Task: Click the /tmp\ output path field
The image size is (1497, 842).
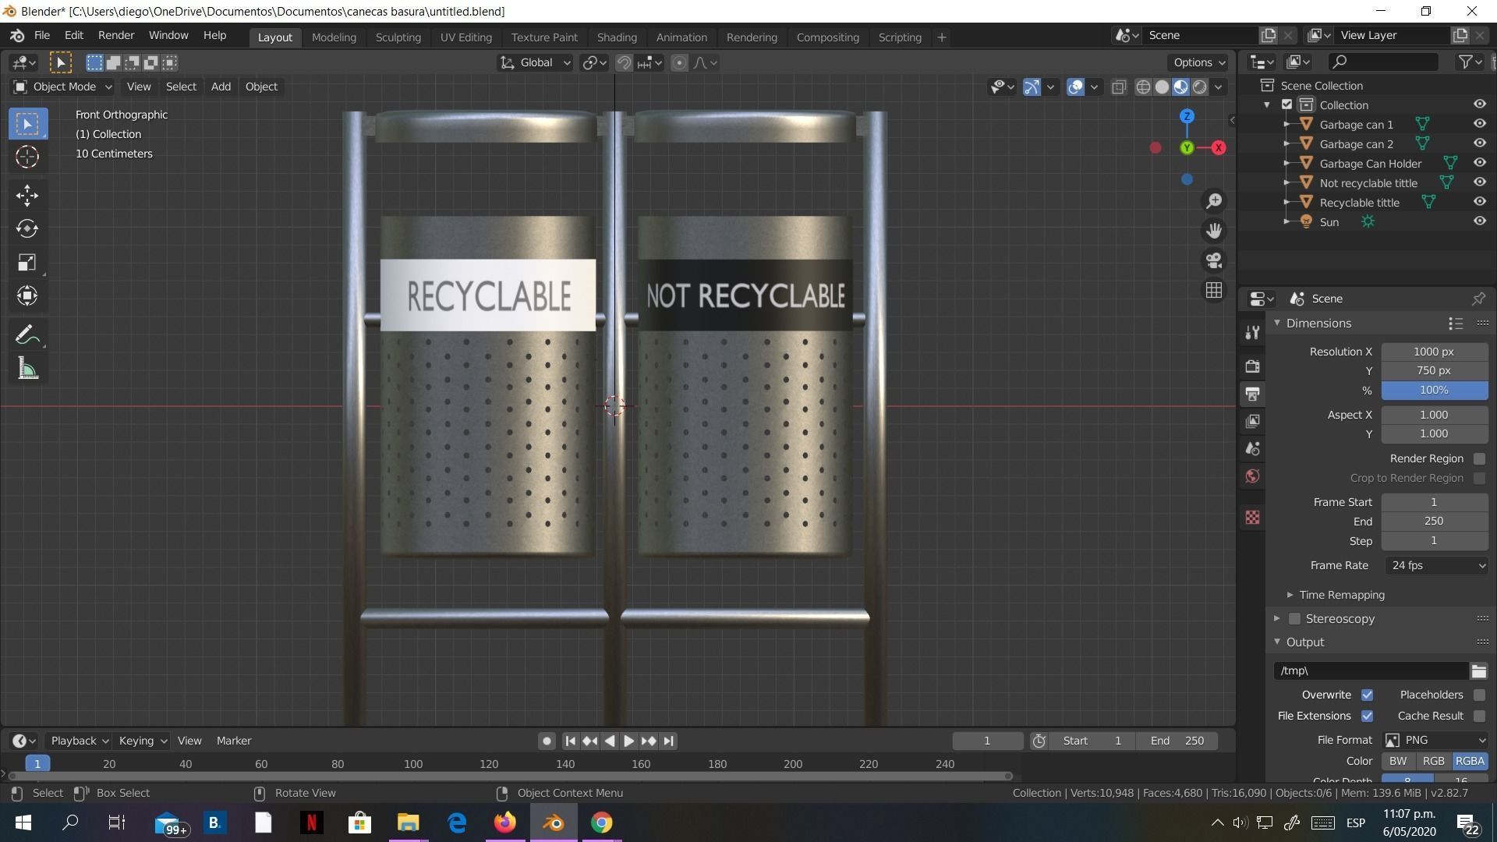Action: tap(1371, 670)
